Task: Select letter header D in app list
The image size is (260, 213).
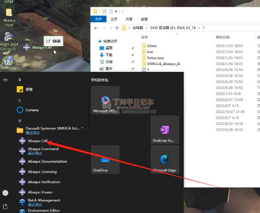Action: click(20, 121)
